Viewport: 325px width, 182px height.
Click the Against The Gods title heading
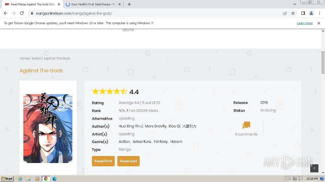click(41, 71)
